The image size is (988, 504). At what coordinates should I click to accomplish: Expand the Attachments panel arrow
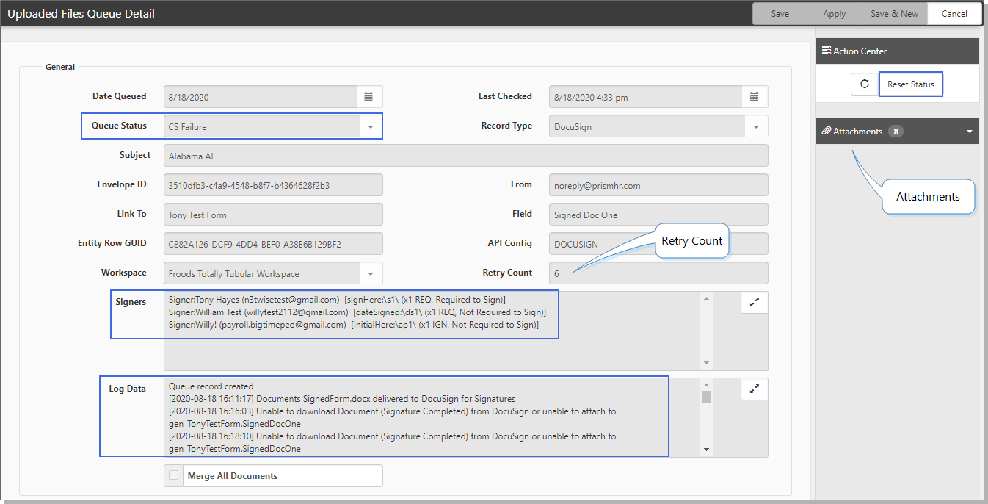point(969,132)
